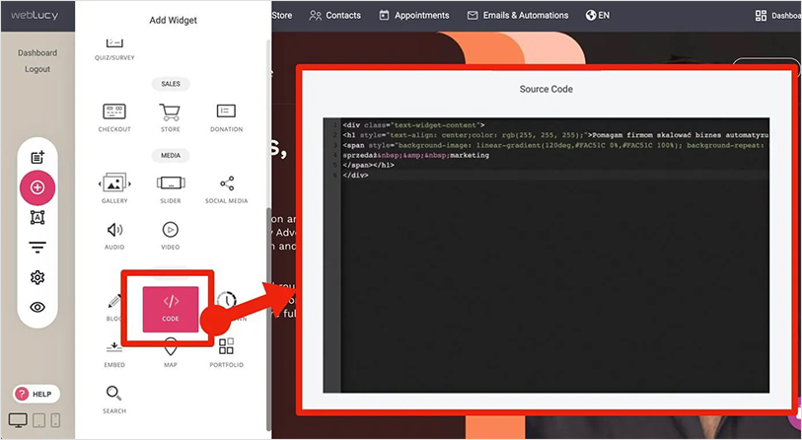Click the Logout link
802x440 pixels.
coord(37,69)
